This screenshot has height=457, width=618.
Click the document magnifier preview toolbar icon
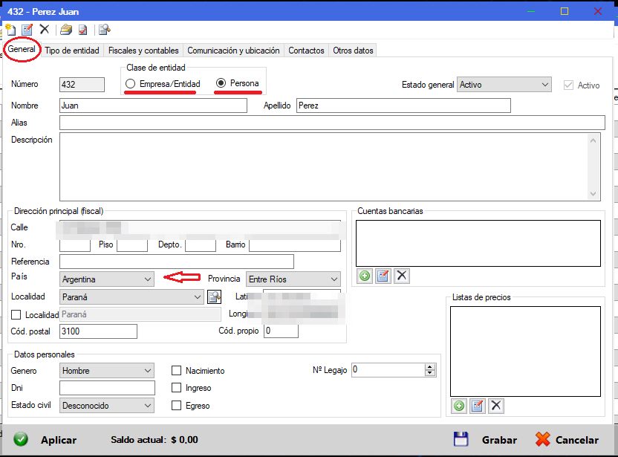coord(105,30)
